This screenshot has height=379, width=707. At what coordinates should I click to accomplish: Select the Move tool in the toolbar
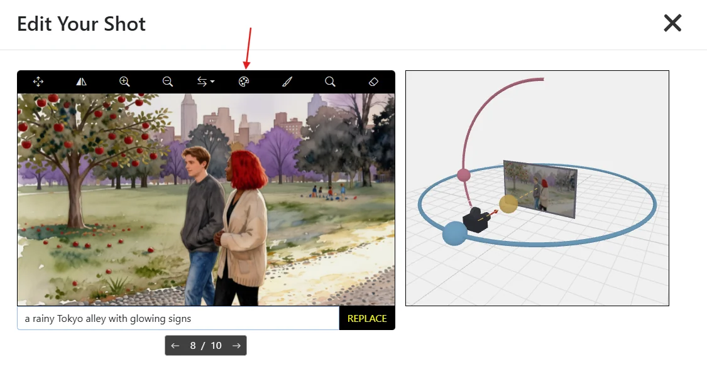[x=38, y=81]
